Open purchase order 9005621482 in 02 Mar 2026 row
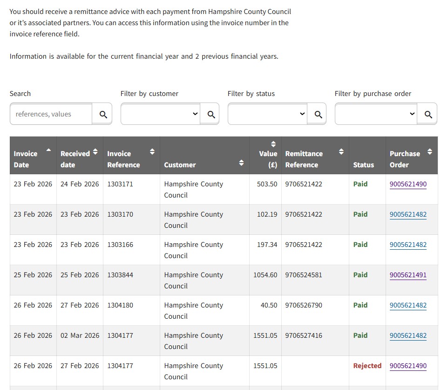 [x=408, y=335]
